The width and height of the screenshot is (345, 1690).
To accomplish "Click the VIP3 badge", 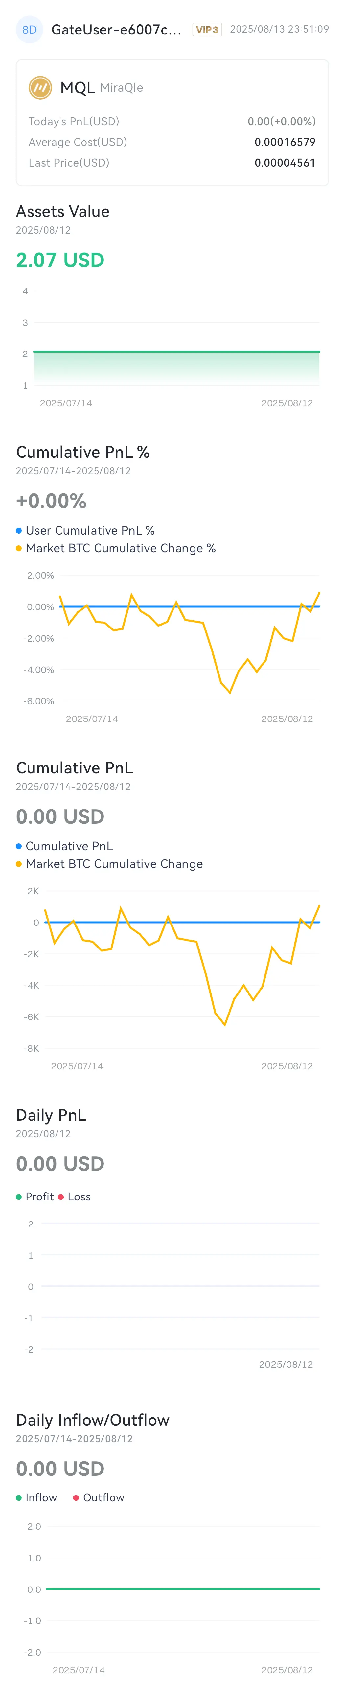I will [x=207, y=30].
